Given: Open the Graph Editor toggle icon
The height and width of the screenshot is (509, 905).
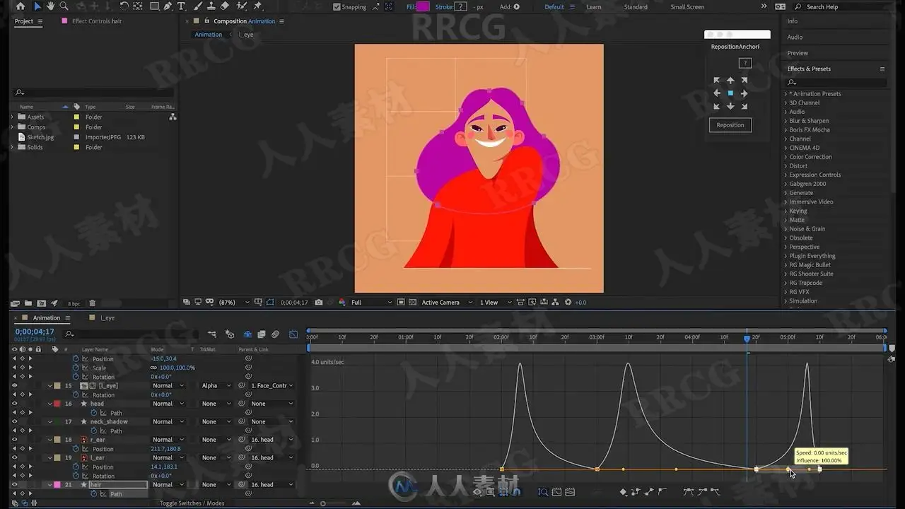Looking at the screenshot, I should 293,334.
